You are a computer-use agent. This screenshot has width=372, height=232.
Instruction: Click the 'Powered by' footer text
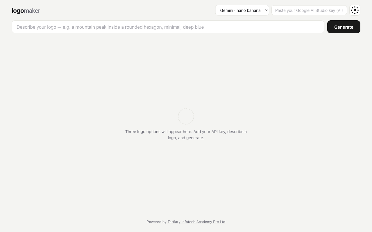tap(156, 222)
